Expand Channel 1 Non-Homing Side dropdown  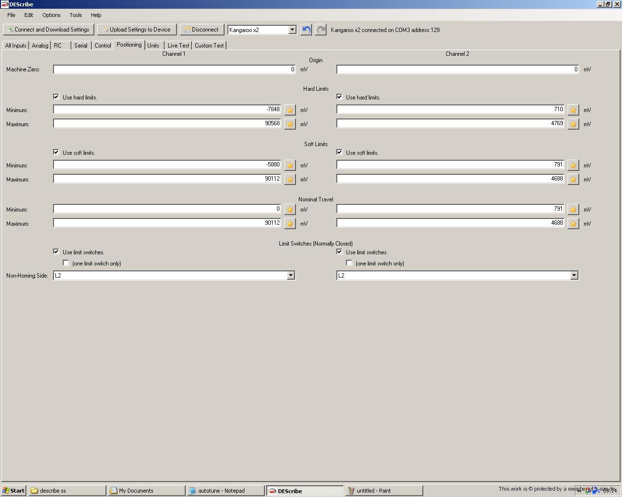click(x=291, y=275)
